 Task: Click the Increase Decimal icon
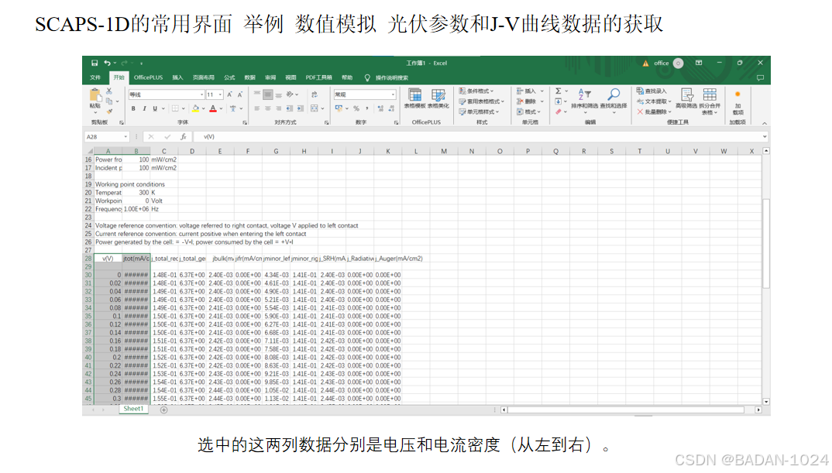click(x=380, y=108)
